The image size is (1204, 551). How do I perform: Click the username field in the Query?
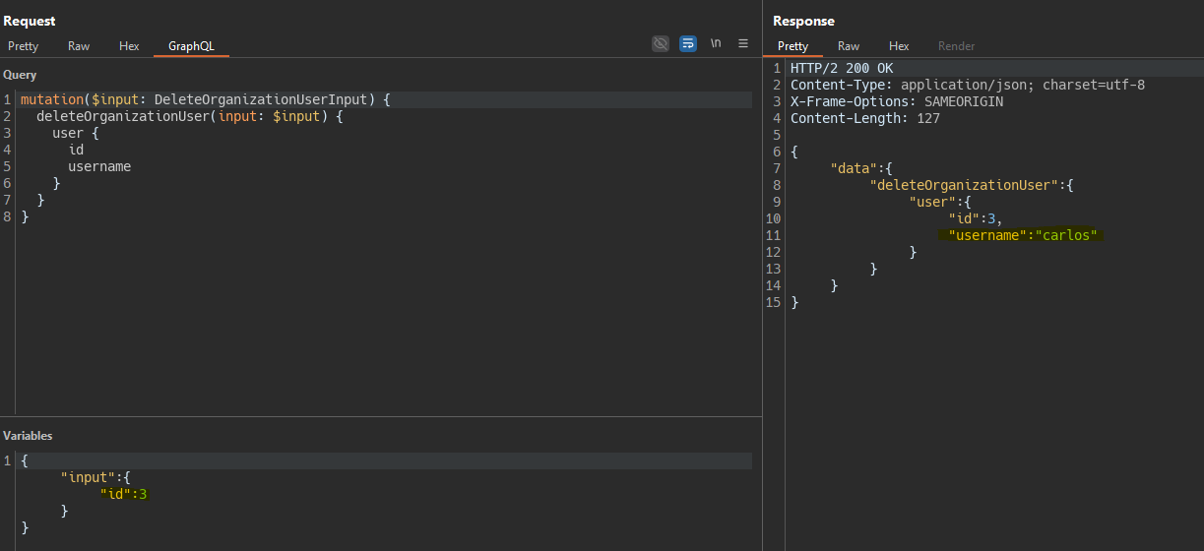click(99, 166)
